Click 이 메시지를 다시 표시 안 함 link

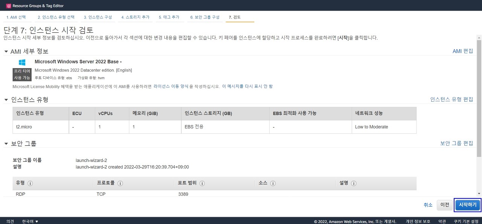tap(247, 86)
